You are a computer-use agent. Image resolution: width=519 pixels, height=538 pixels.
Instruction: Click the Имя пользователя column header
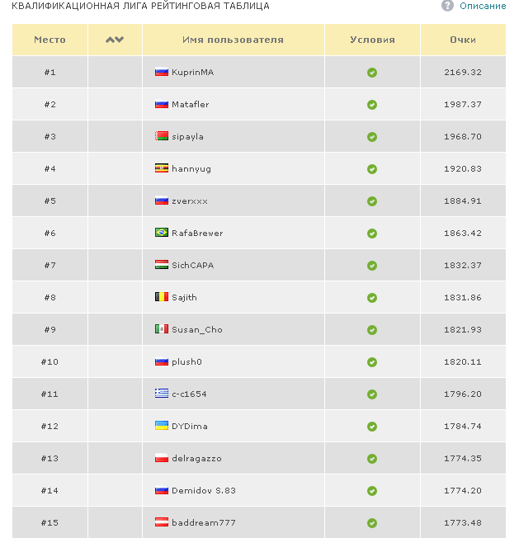(x=233, y=40)
